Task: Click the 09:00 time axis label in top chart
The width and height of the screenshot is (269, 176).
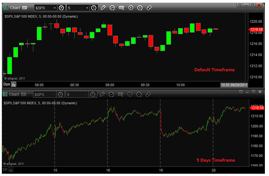Action: point(110,85)
